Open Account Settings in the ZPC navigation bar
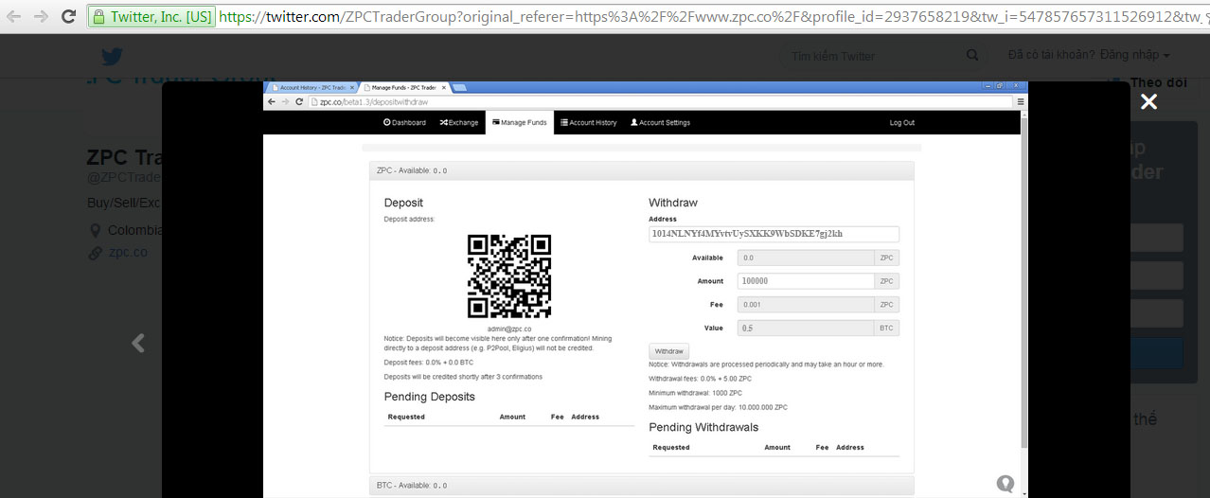The height and width of the screenshot is (498, 1210). (661, 122)
